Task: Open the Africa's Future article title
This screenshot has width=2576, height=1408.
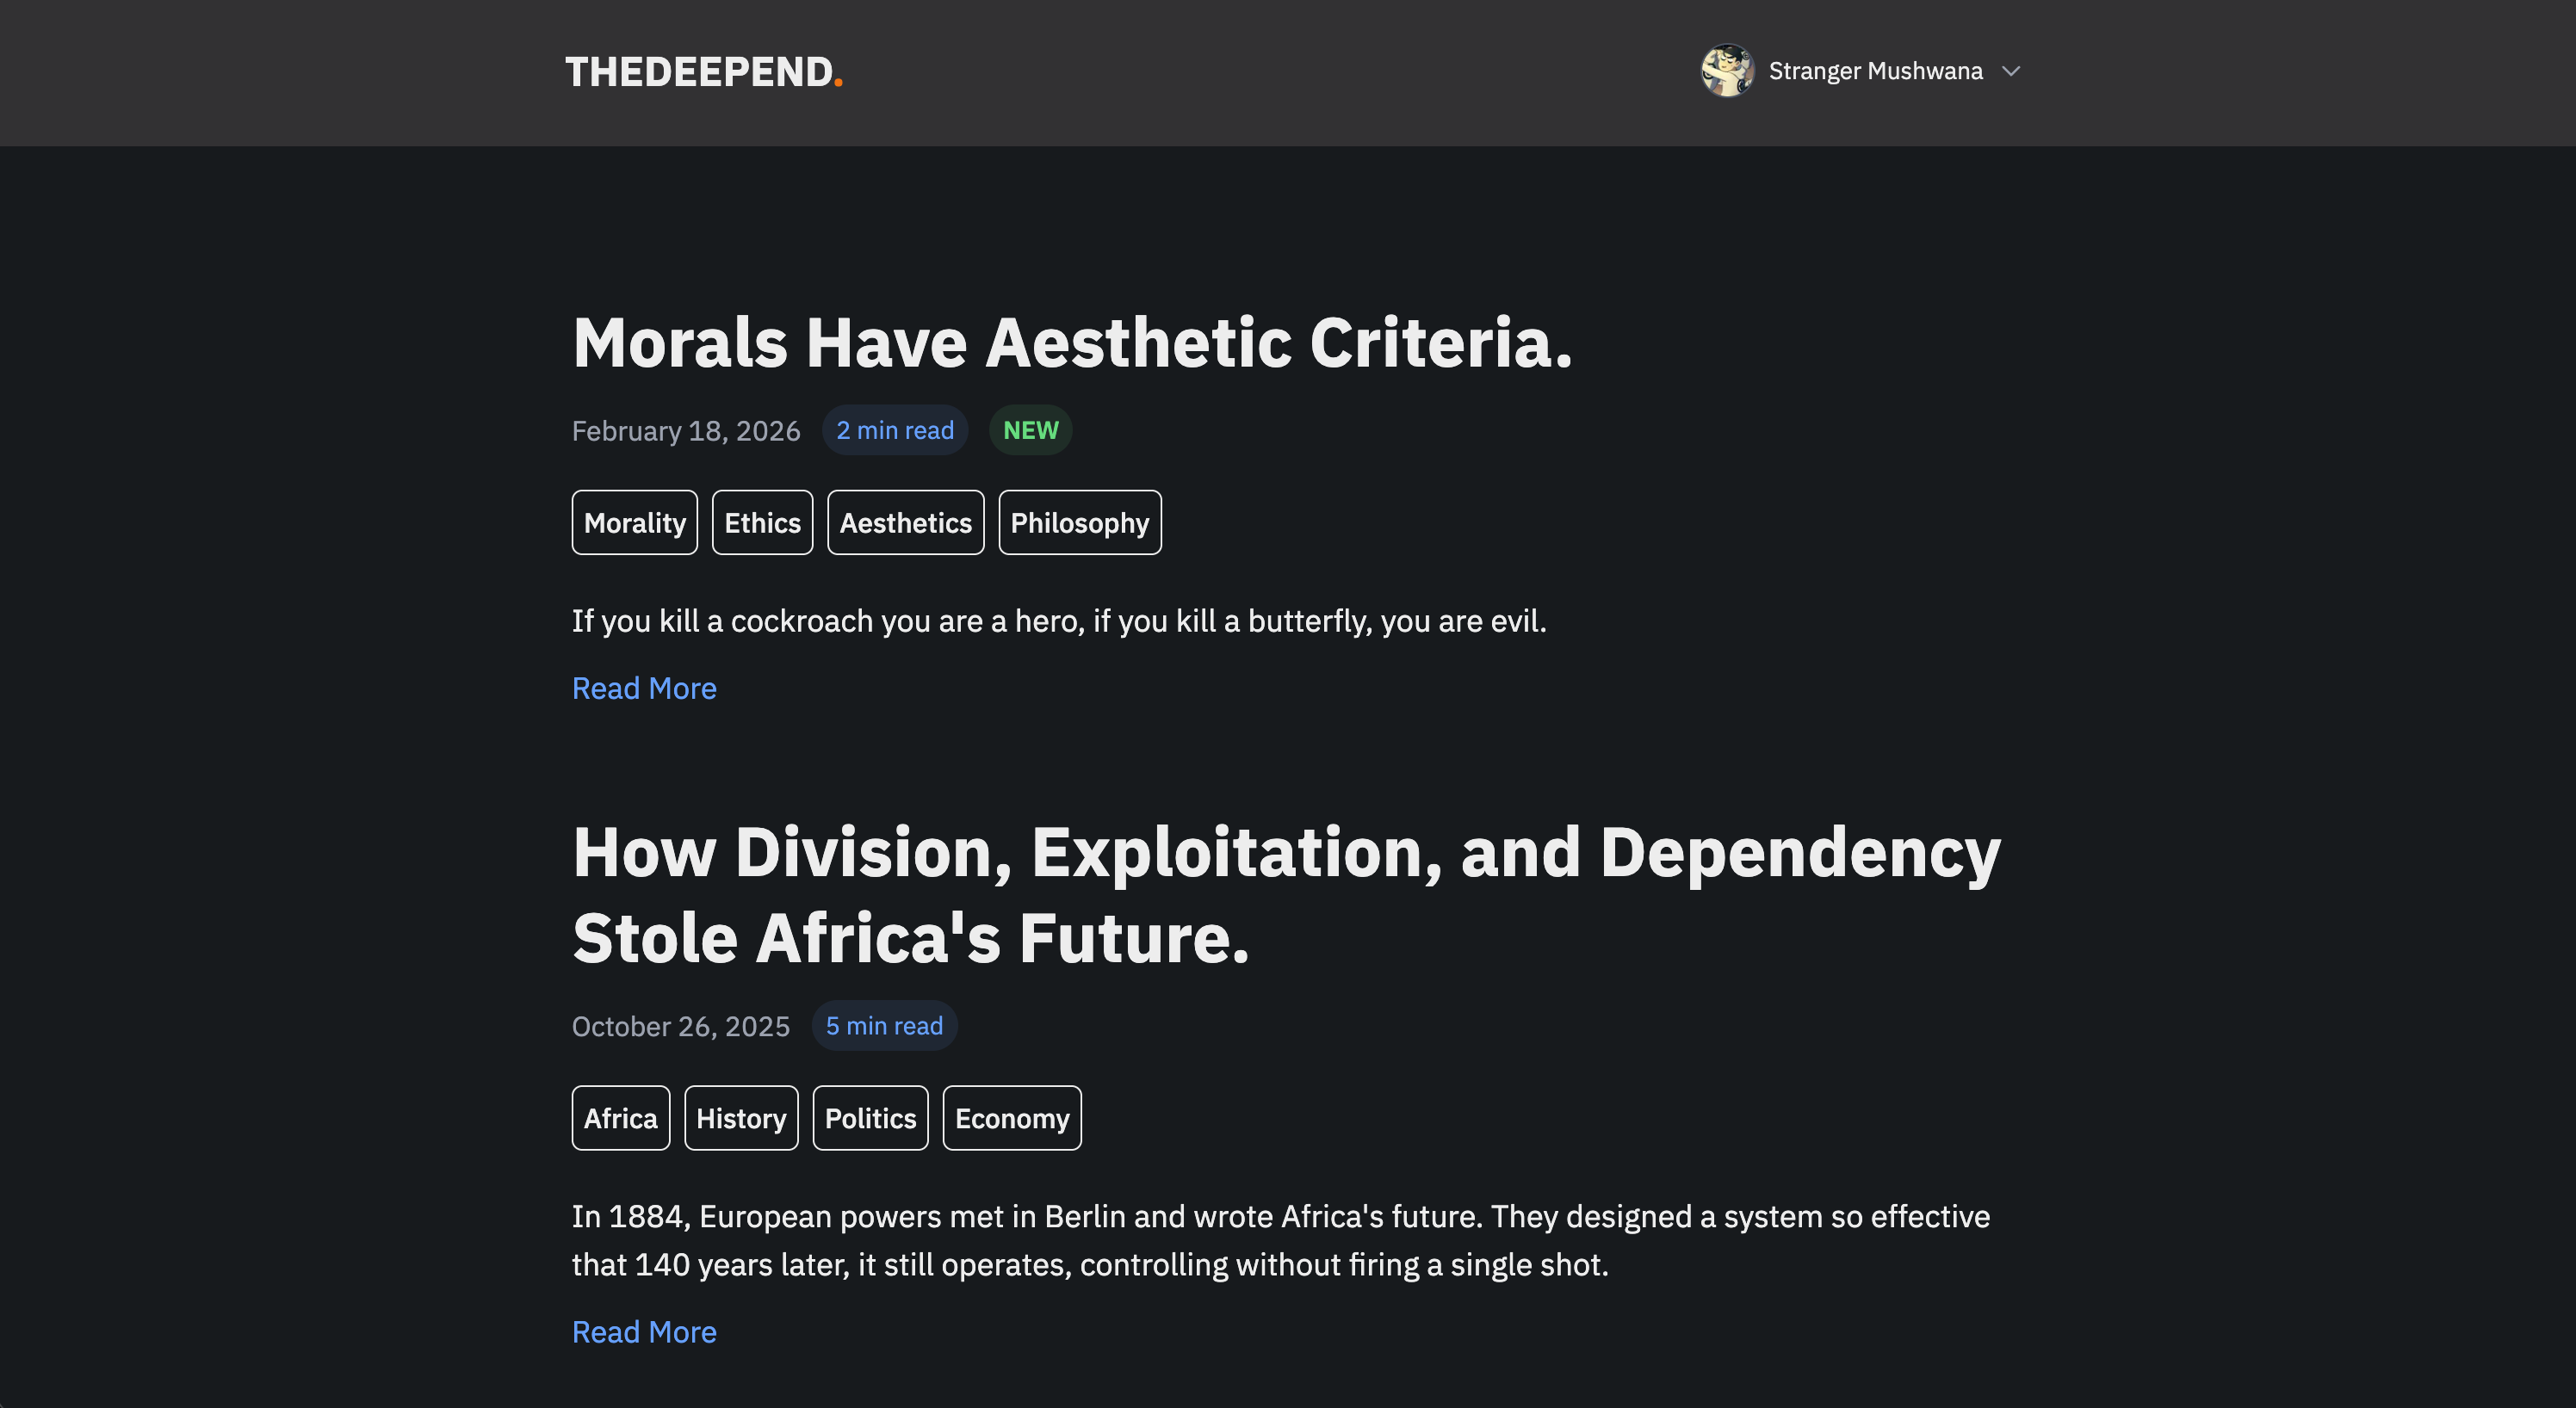Action: point(1286,895)
